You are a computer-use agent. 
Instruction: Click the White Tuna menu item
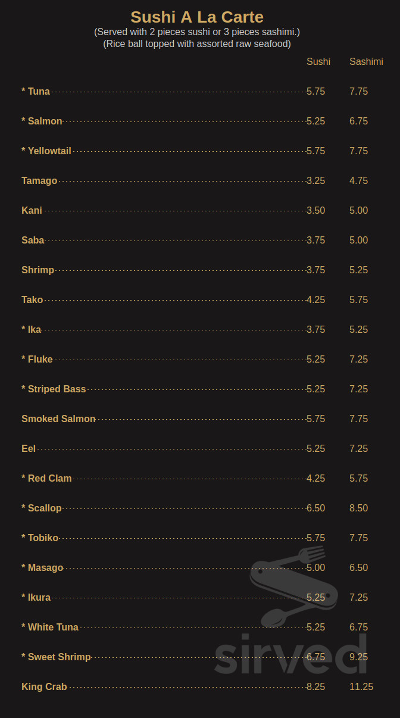tap(50, 627)
